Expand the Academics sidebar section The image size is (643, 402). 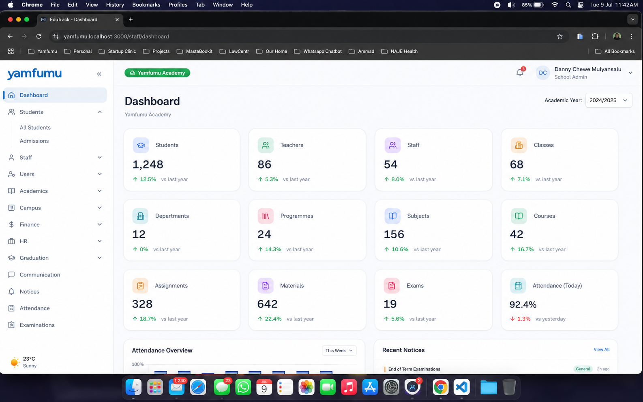point(99,191)
